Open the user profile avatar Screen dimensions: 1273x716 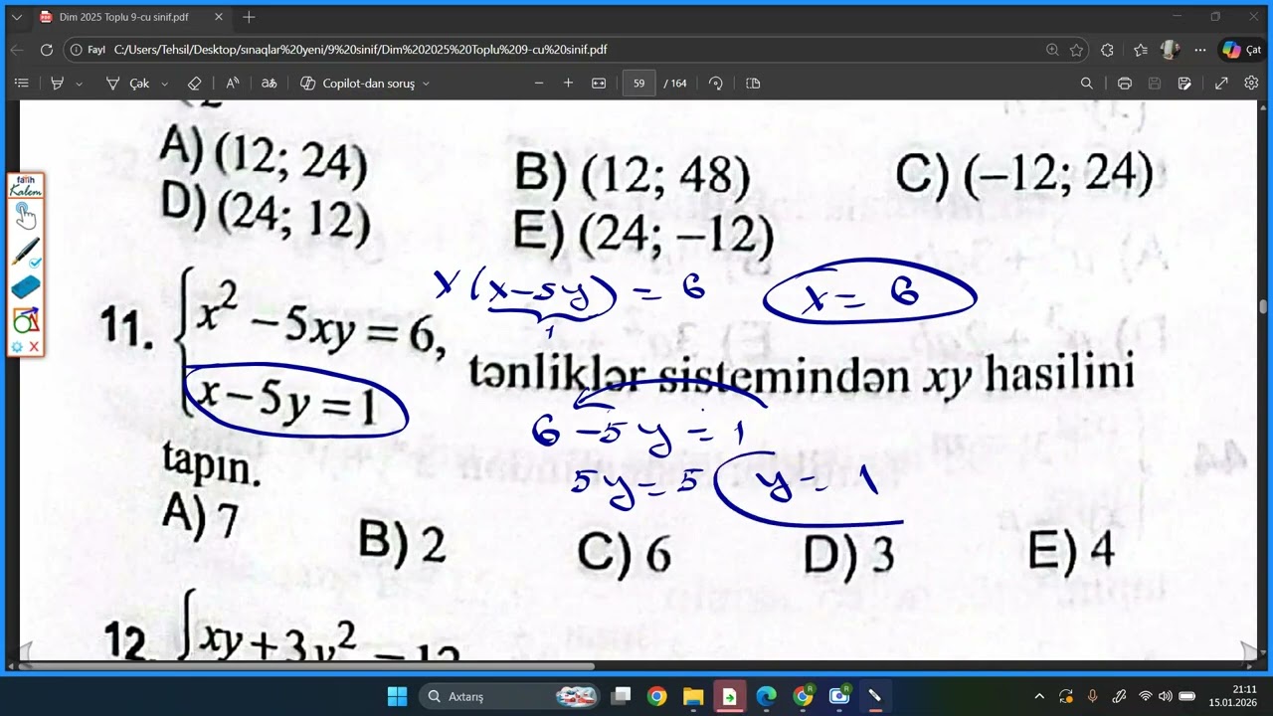[1171, 50]
